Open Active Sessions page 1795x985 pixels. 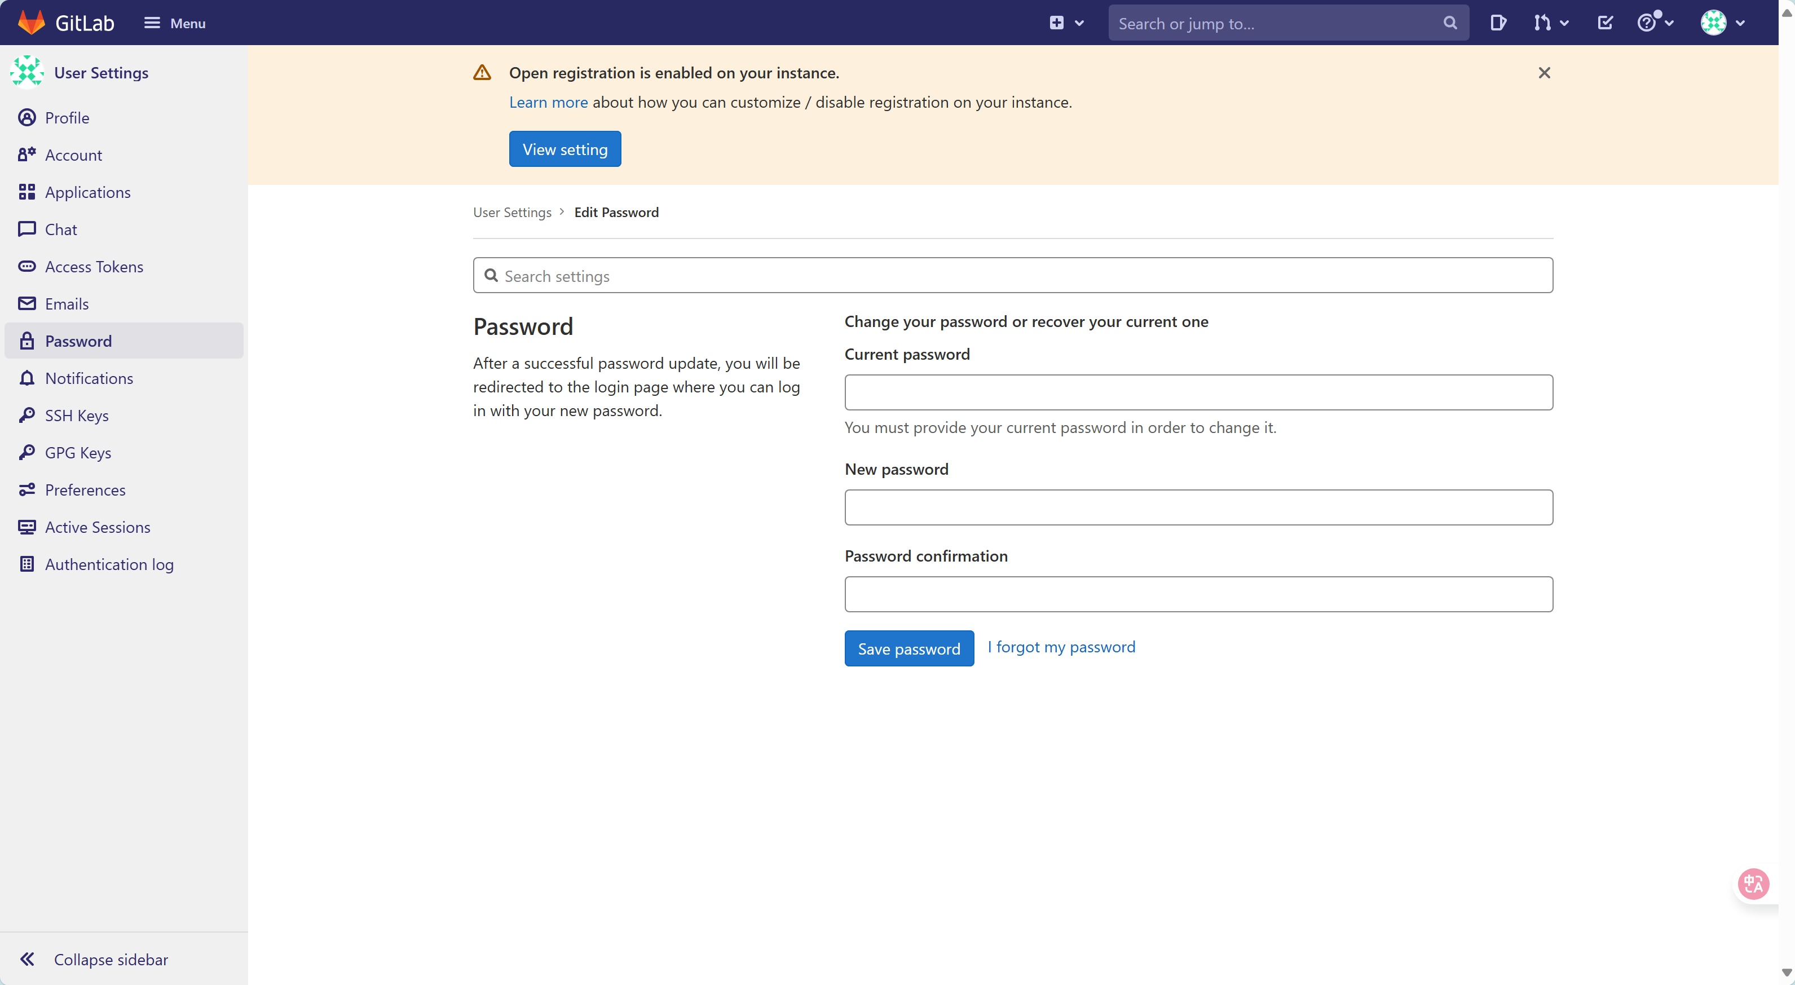click(124, 527)
